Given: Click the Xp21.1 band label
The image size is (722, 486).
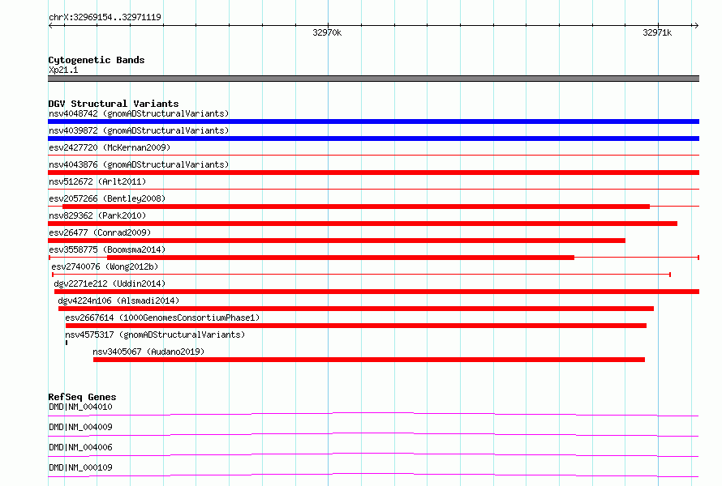Looking at the screenshot, I should click(63, 70).
